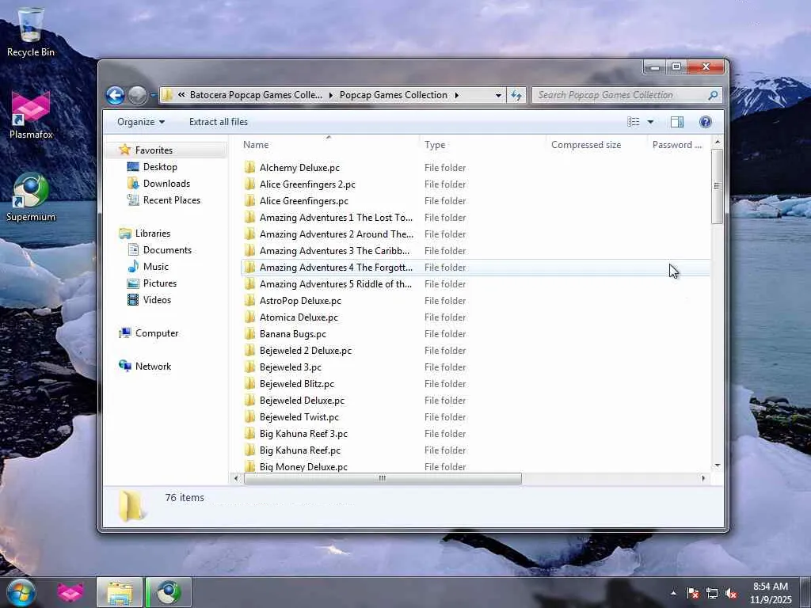Show the preview pane icon
Viewport: 811px width, 608px height.
point(677,121)
